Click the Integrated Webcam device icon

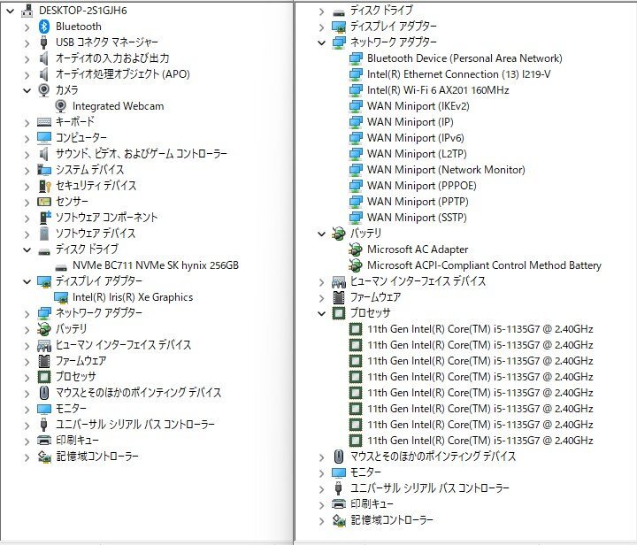click(60, 106)
